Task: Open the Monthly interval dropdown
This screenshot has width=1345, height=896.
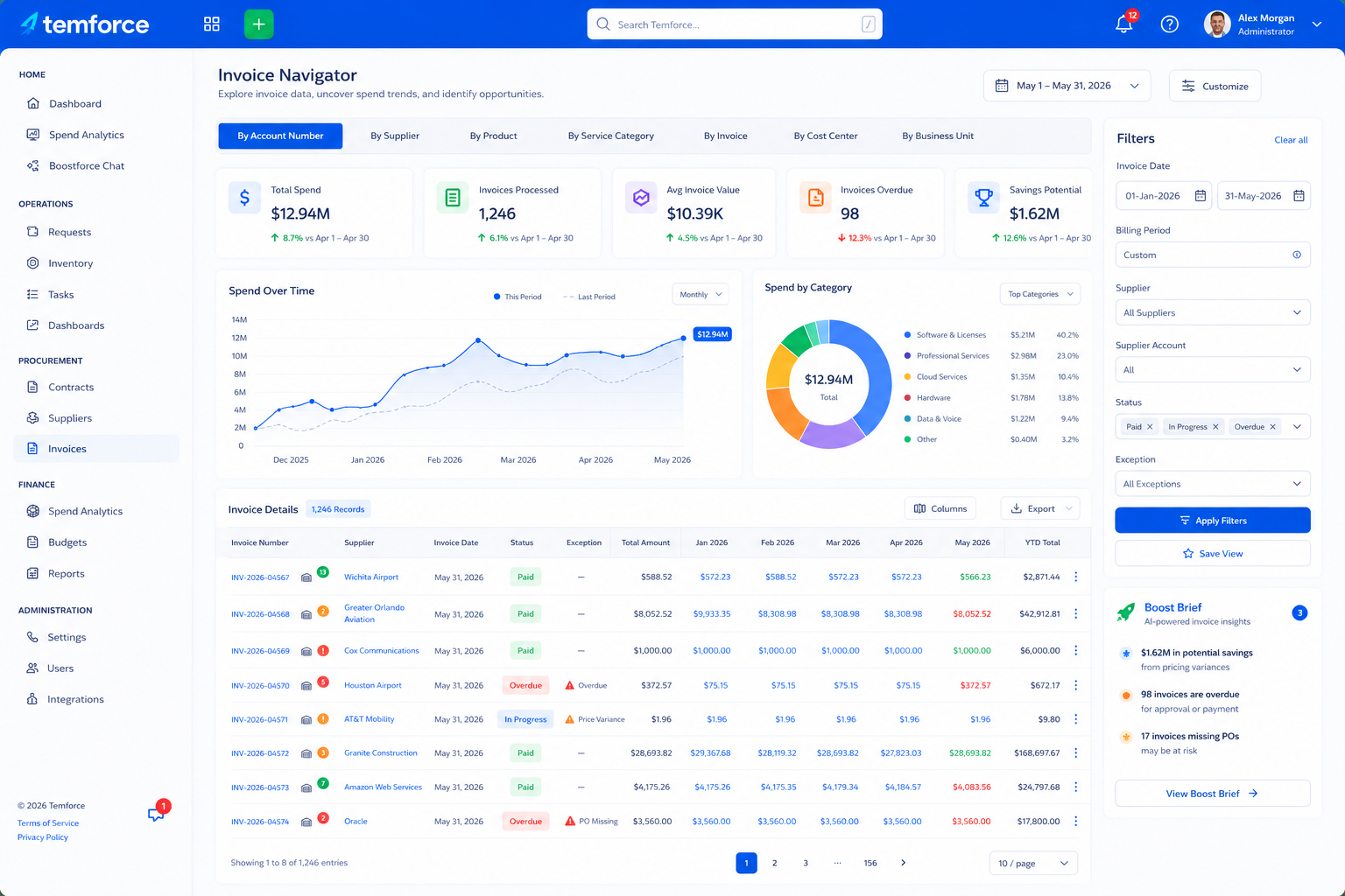Action: (x=701, y=295)
